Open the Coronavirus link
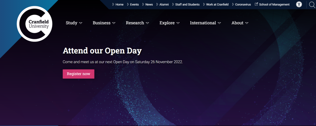This screenshot has height=126, width=316. [241, 4]
